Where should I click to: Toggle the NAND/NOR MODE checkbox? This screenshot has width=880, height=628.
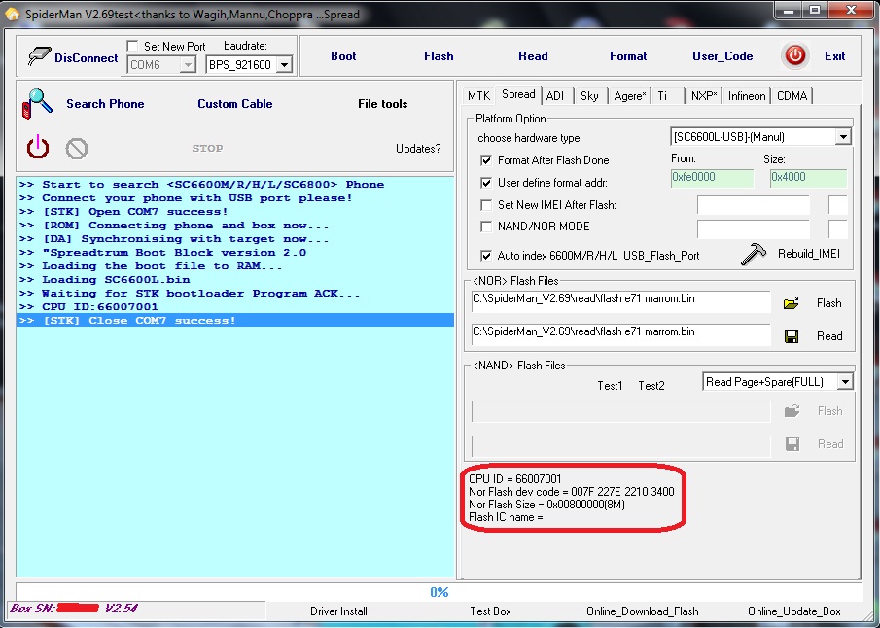pos(487,227)
